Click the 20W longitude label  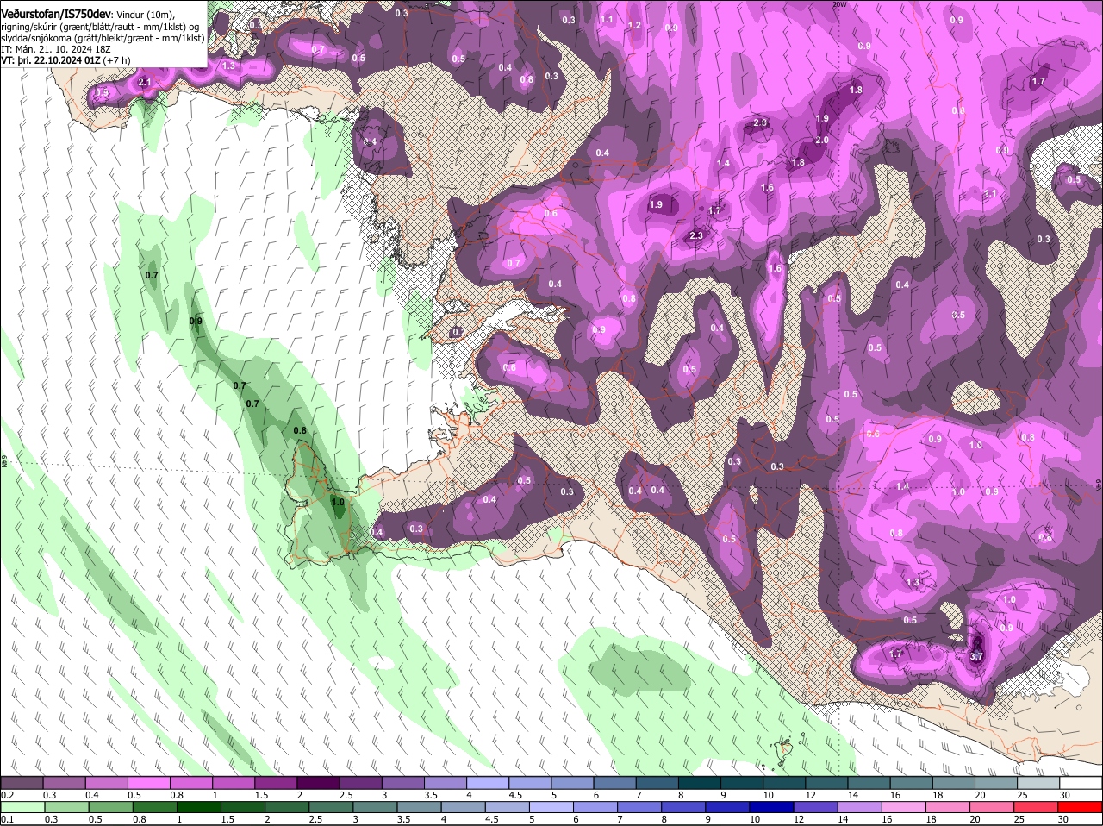click(840, 4)
